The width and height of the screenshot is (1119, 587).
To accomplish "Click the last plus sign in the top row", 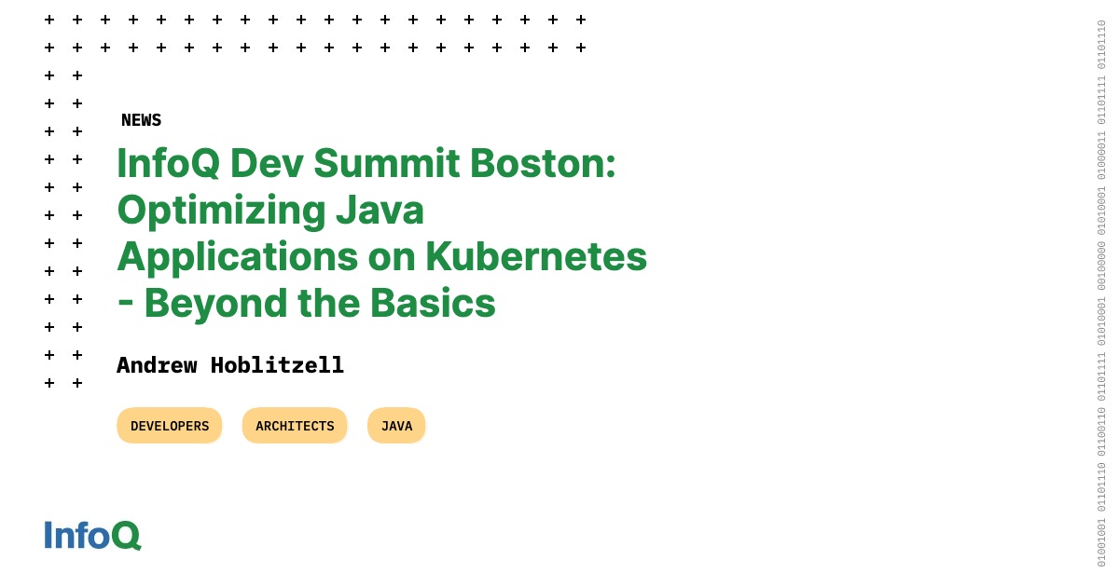I will coord(581,20).
